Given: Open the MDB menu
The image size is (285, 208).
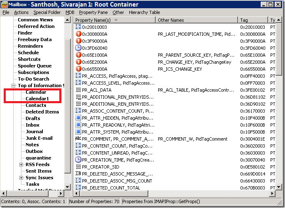Looking at the screenshot, I should click(x=70, y=12).
